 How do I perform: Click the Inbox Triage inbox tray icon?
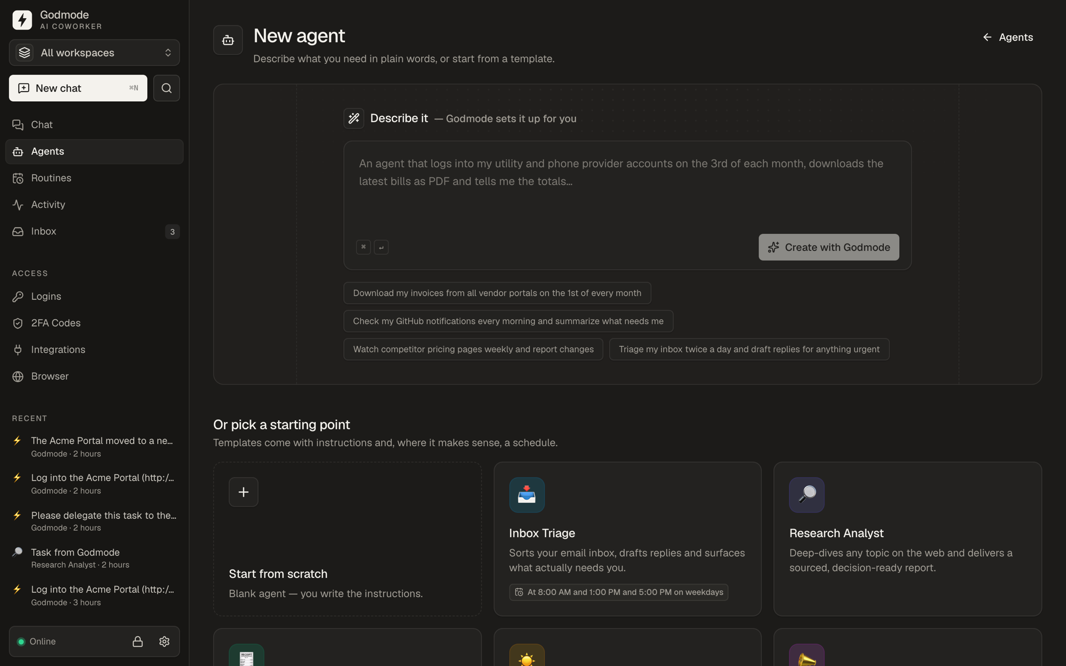tap(527, 495)
